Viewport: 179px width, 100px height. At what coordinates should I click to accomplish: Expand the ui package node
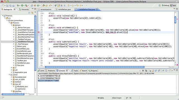click(11, 67)
